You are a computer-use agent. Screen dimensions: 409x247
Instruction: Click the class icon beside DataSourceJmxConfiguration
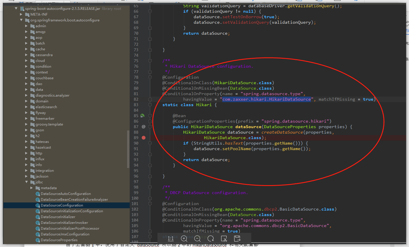click(x=38, y=234)
